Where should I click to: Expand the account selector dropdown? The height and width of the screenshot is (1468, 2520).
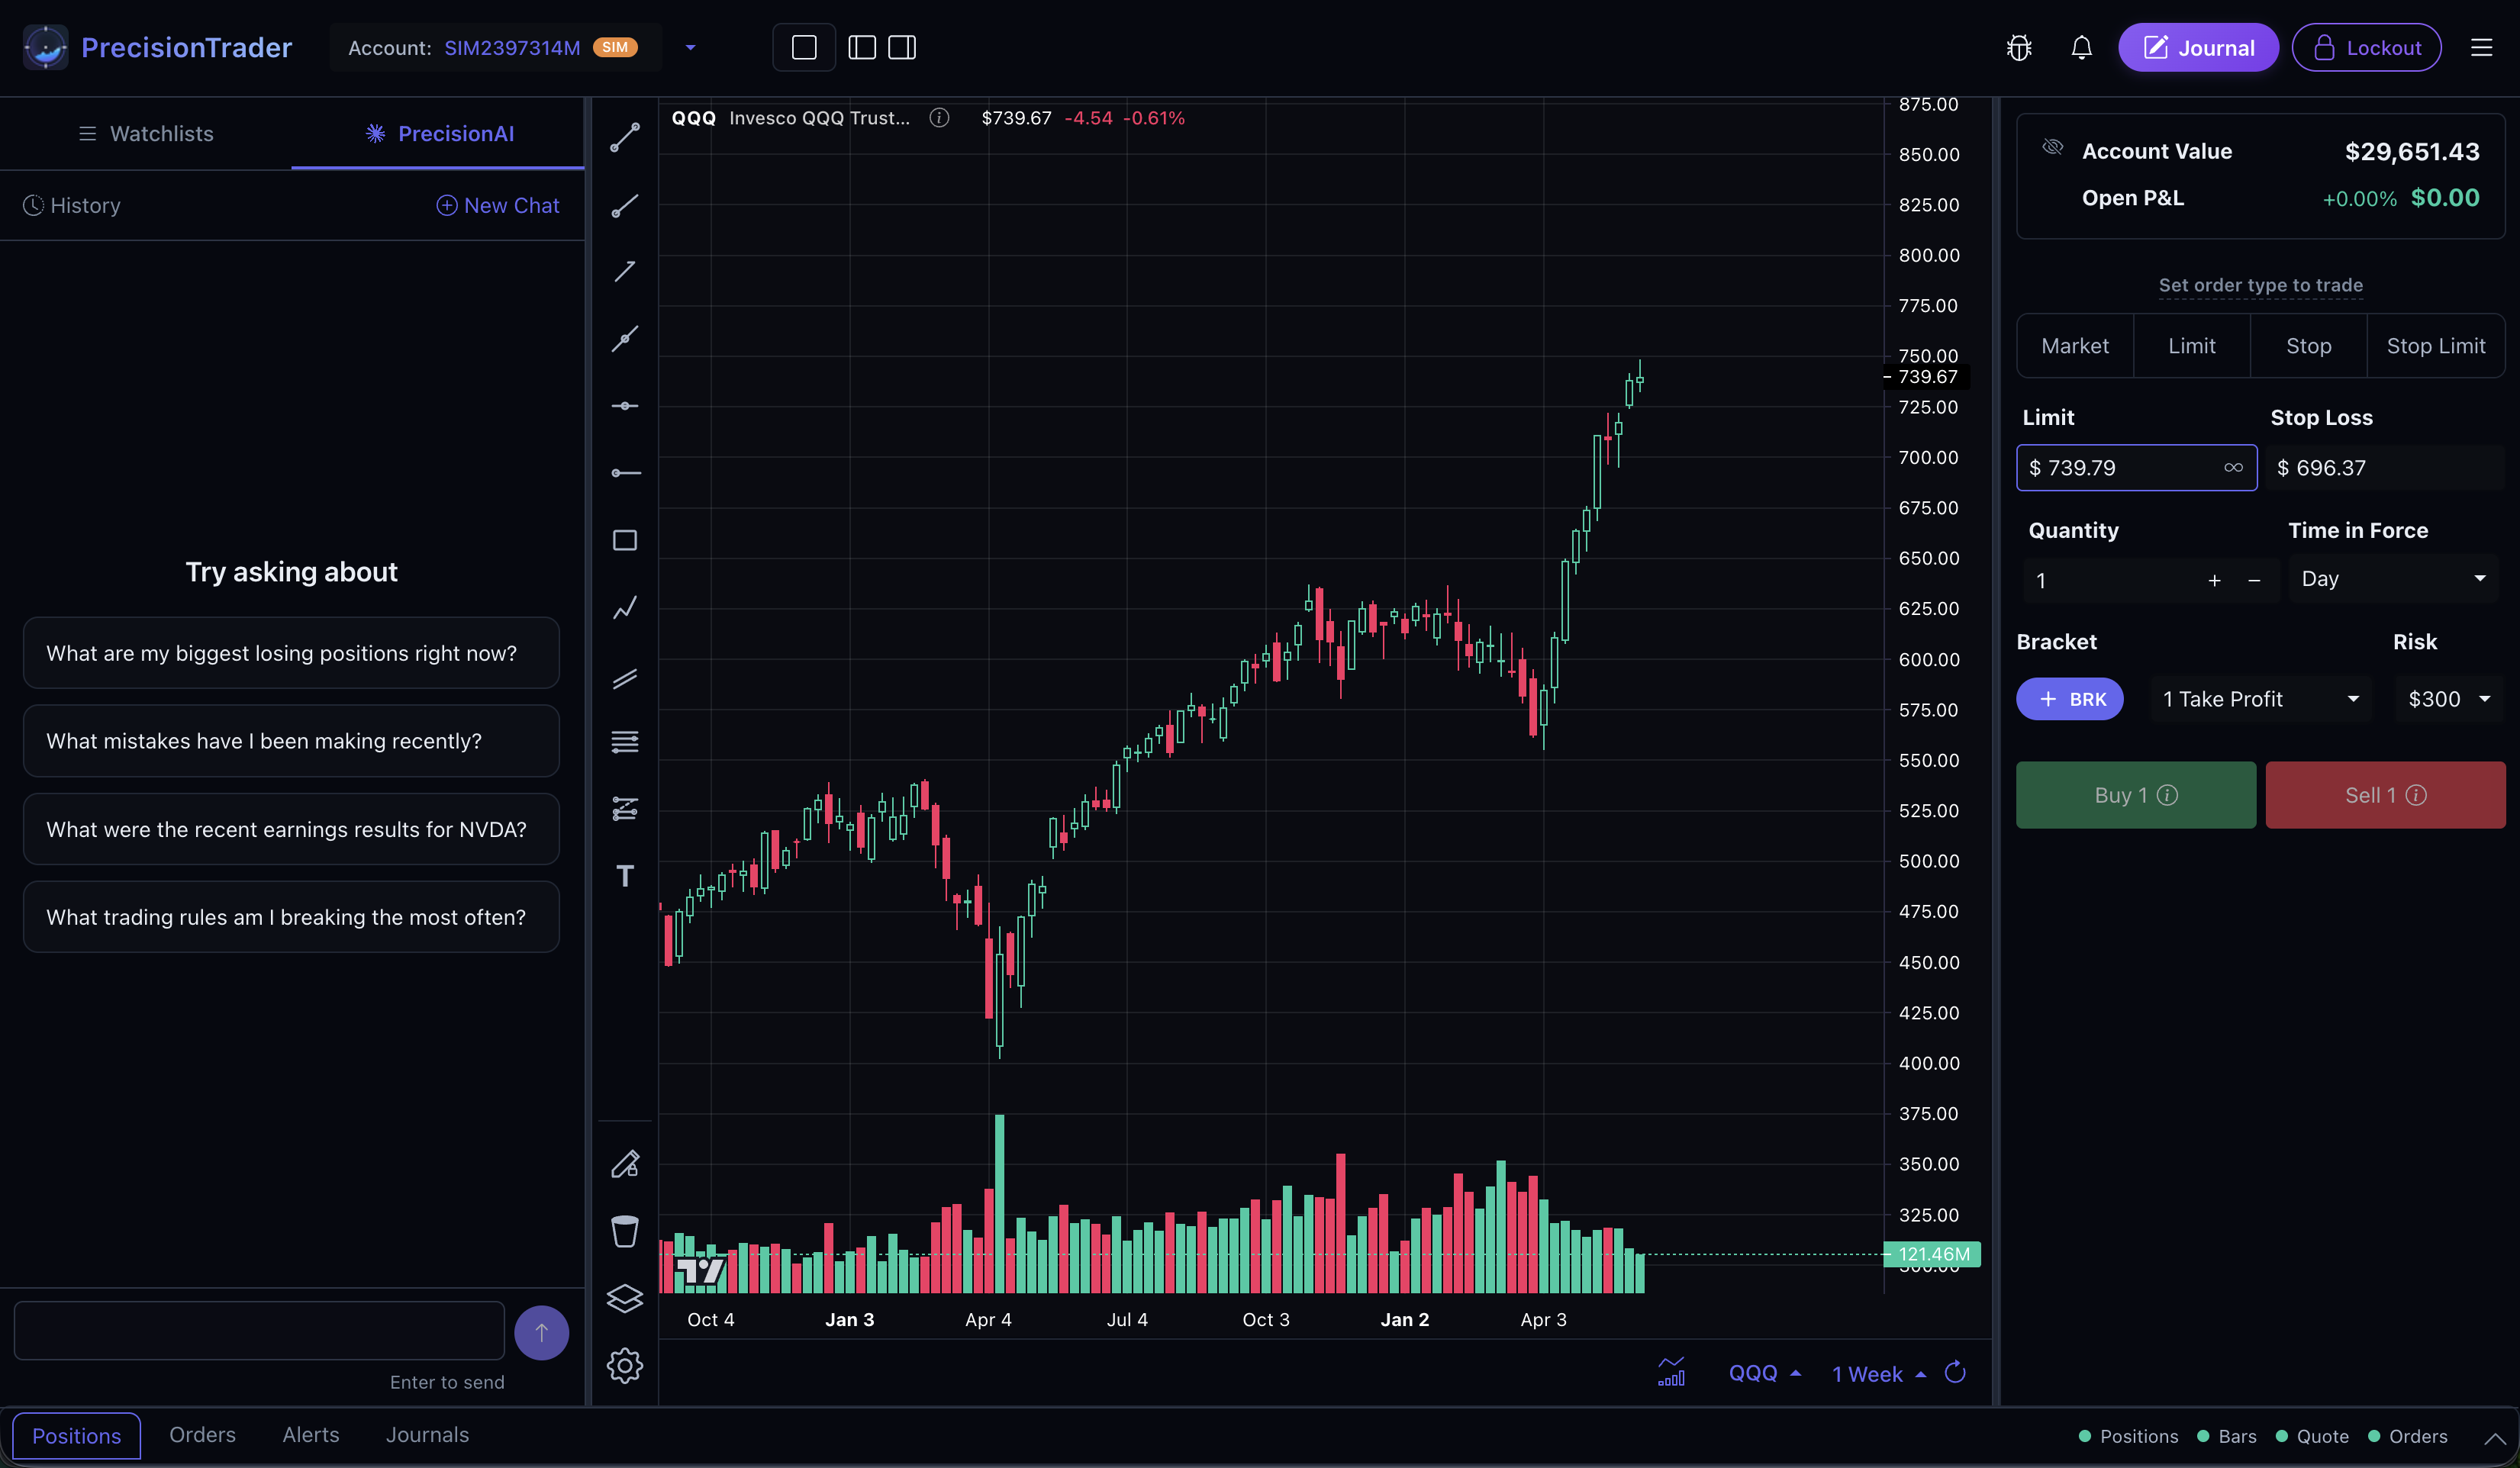click(690, 48)
